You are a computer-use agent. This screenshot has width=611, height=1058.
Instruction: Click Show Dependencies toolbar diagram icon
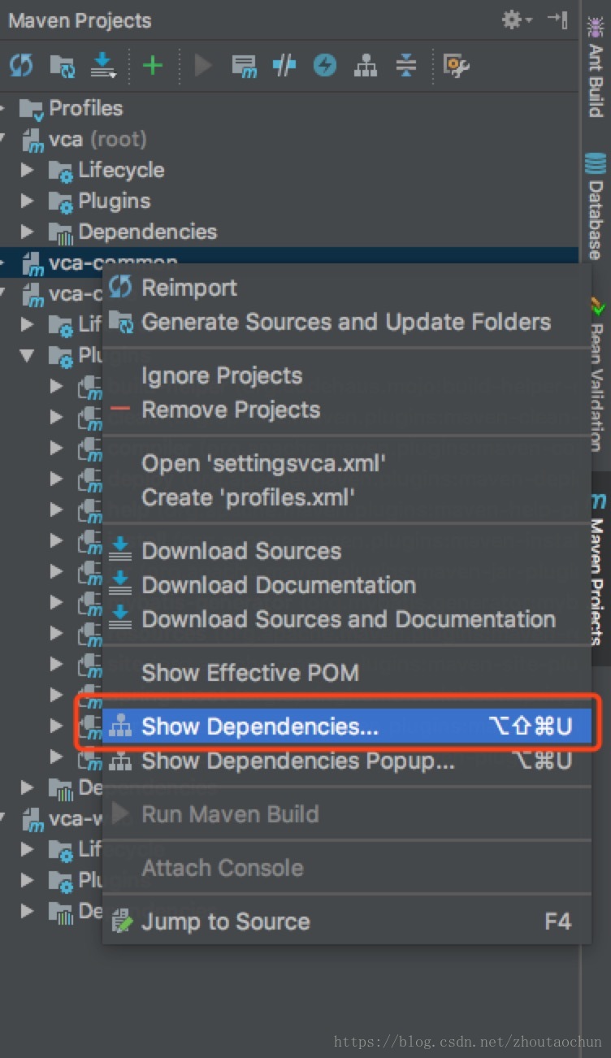pos(366,65)
